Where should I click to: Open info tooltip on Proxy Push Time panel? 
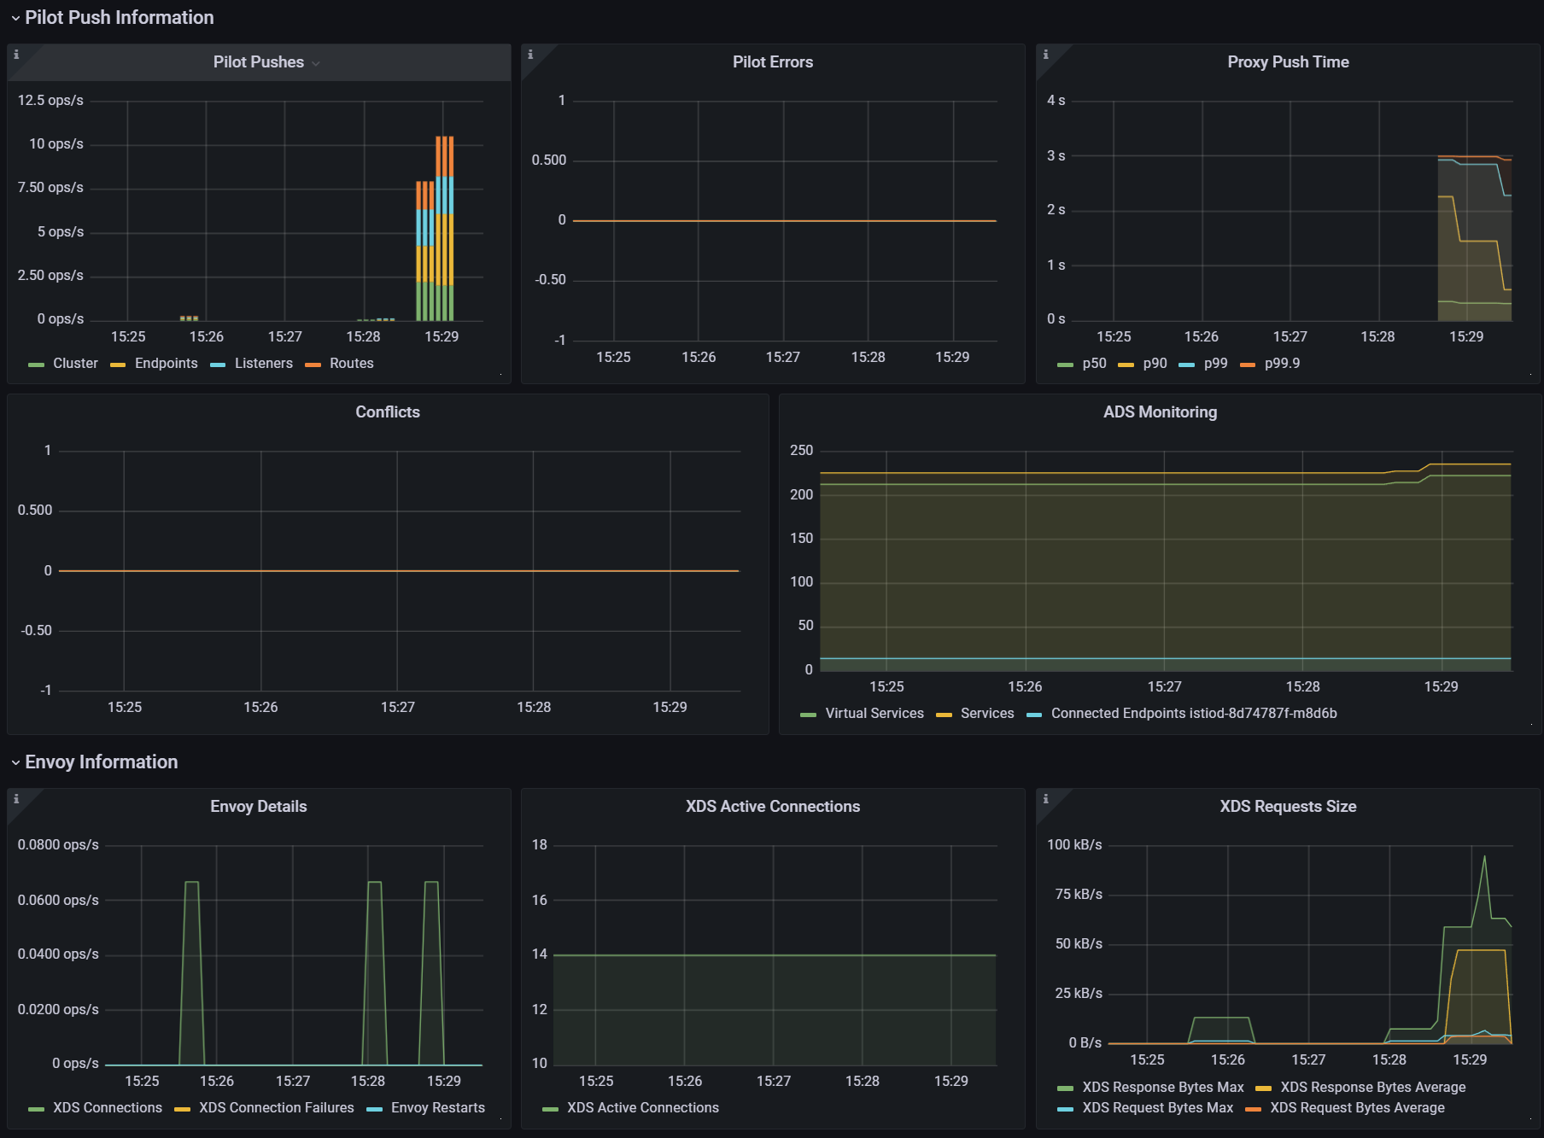pyautogui.click(x=1045, y=55)
